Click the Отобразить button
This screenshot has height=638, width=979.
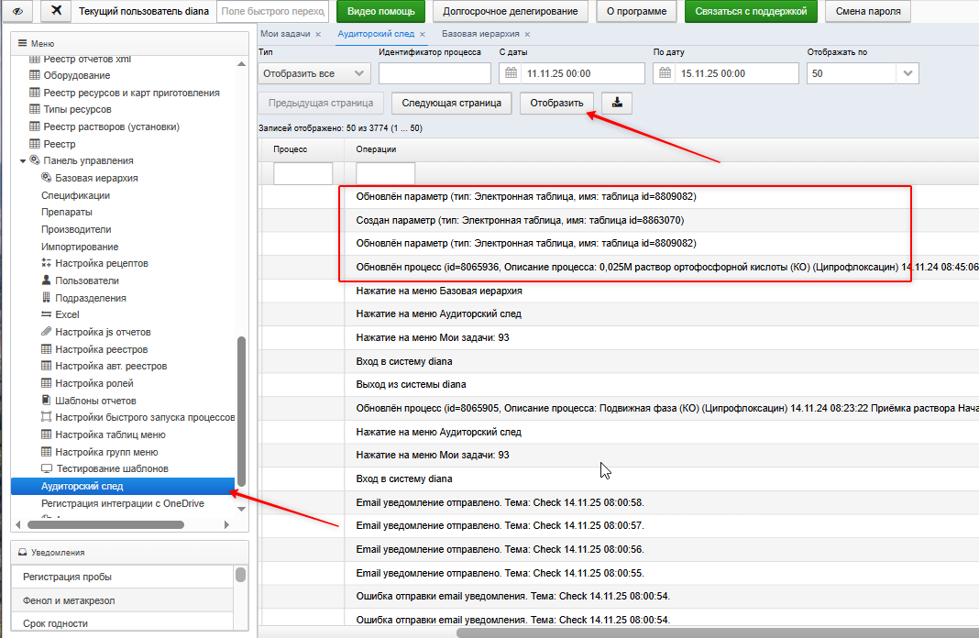(556, 103)
